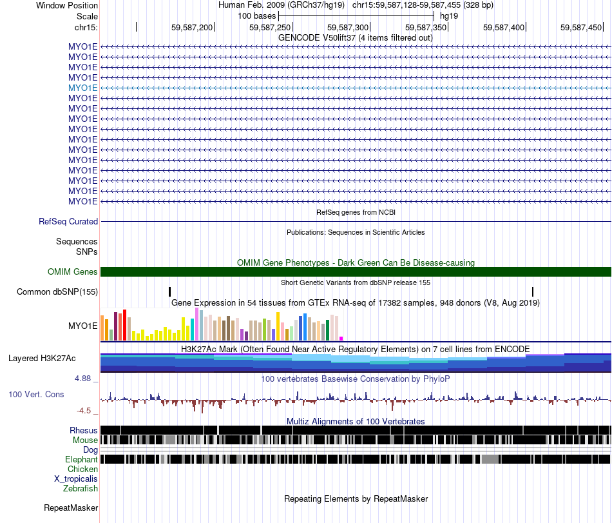
Task: Click the Chicken species label
Action: (x=82, y=469)
